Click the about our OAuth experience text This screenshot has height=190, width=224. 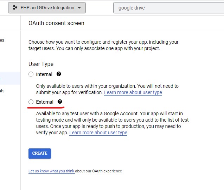[x=98, y=171]
